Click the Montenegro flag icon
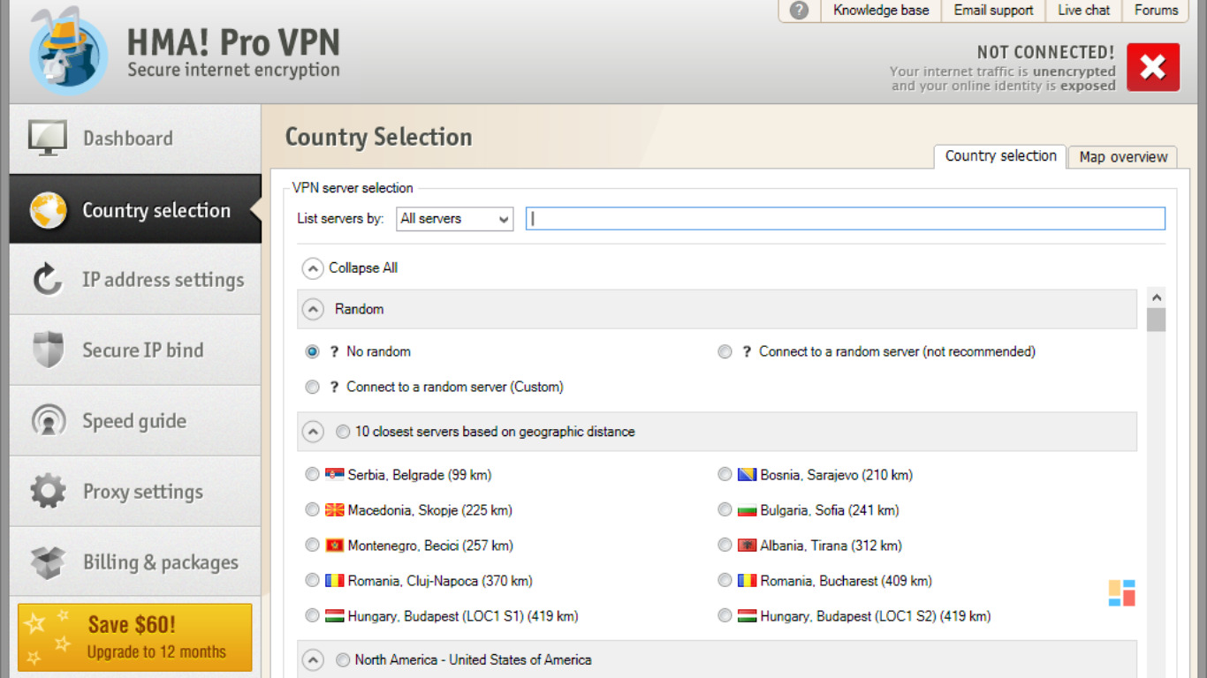This screenshot has height=678, width=1207. pyautogui.click(x=334, y=546)
